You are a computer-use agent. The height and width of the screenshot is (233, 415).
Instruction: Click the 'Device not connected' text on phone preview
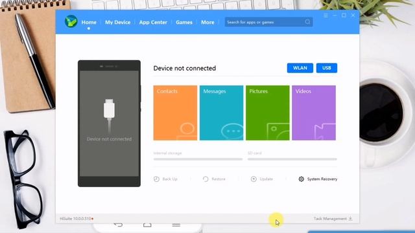click(109, 139)
